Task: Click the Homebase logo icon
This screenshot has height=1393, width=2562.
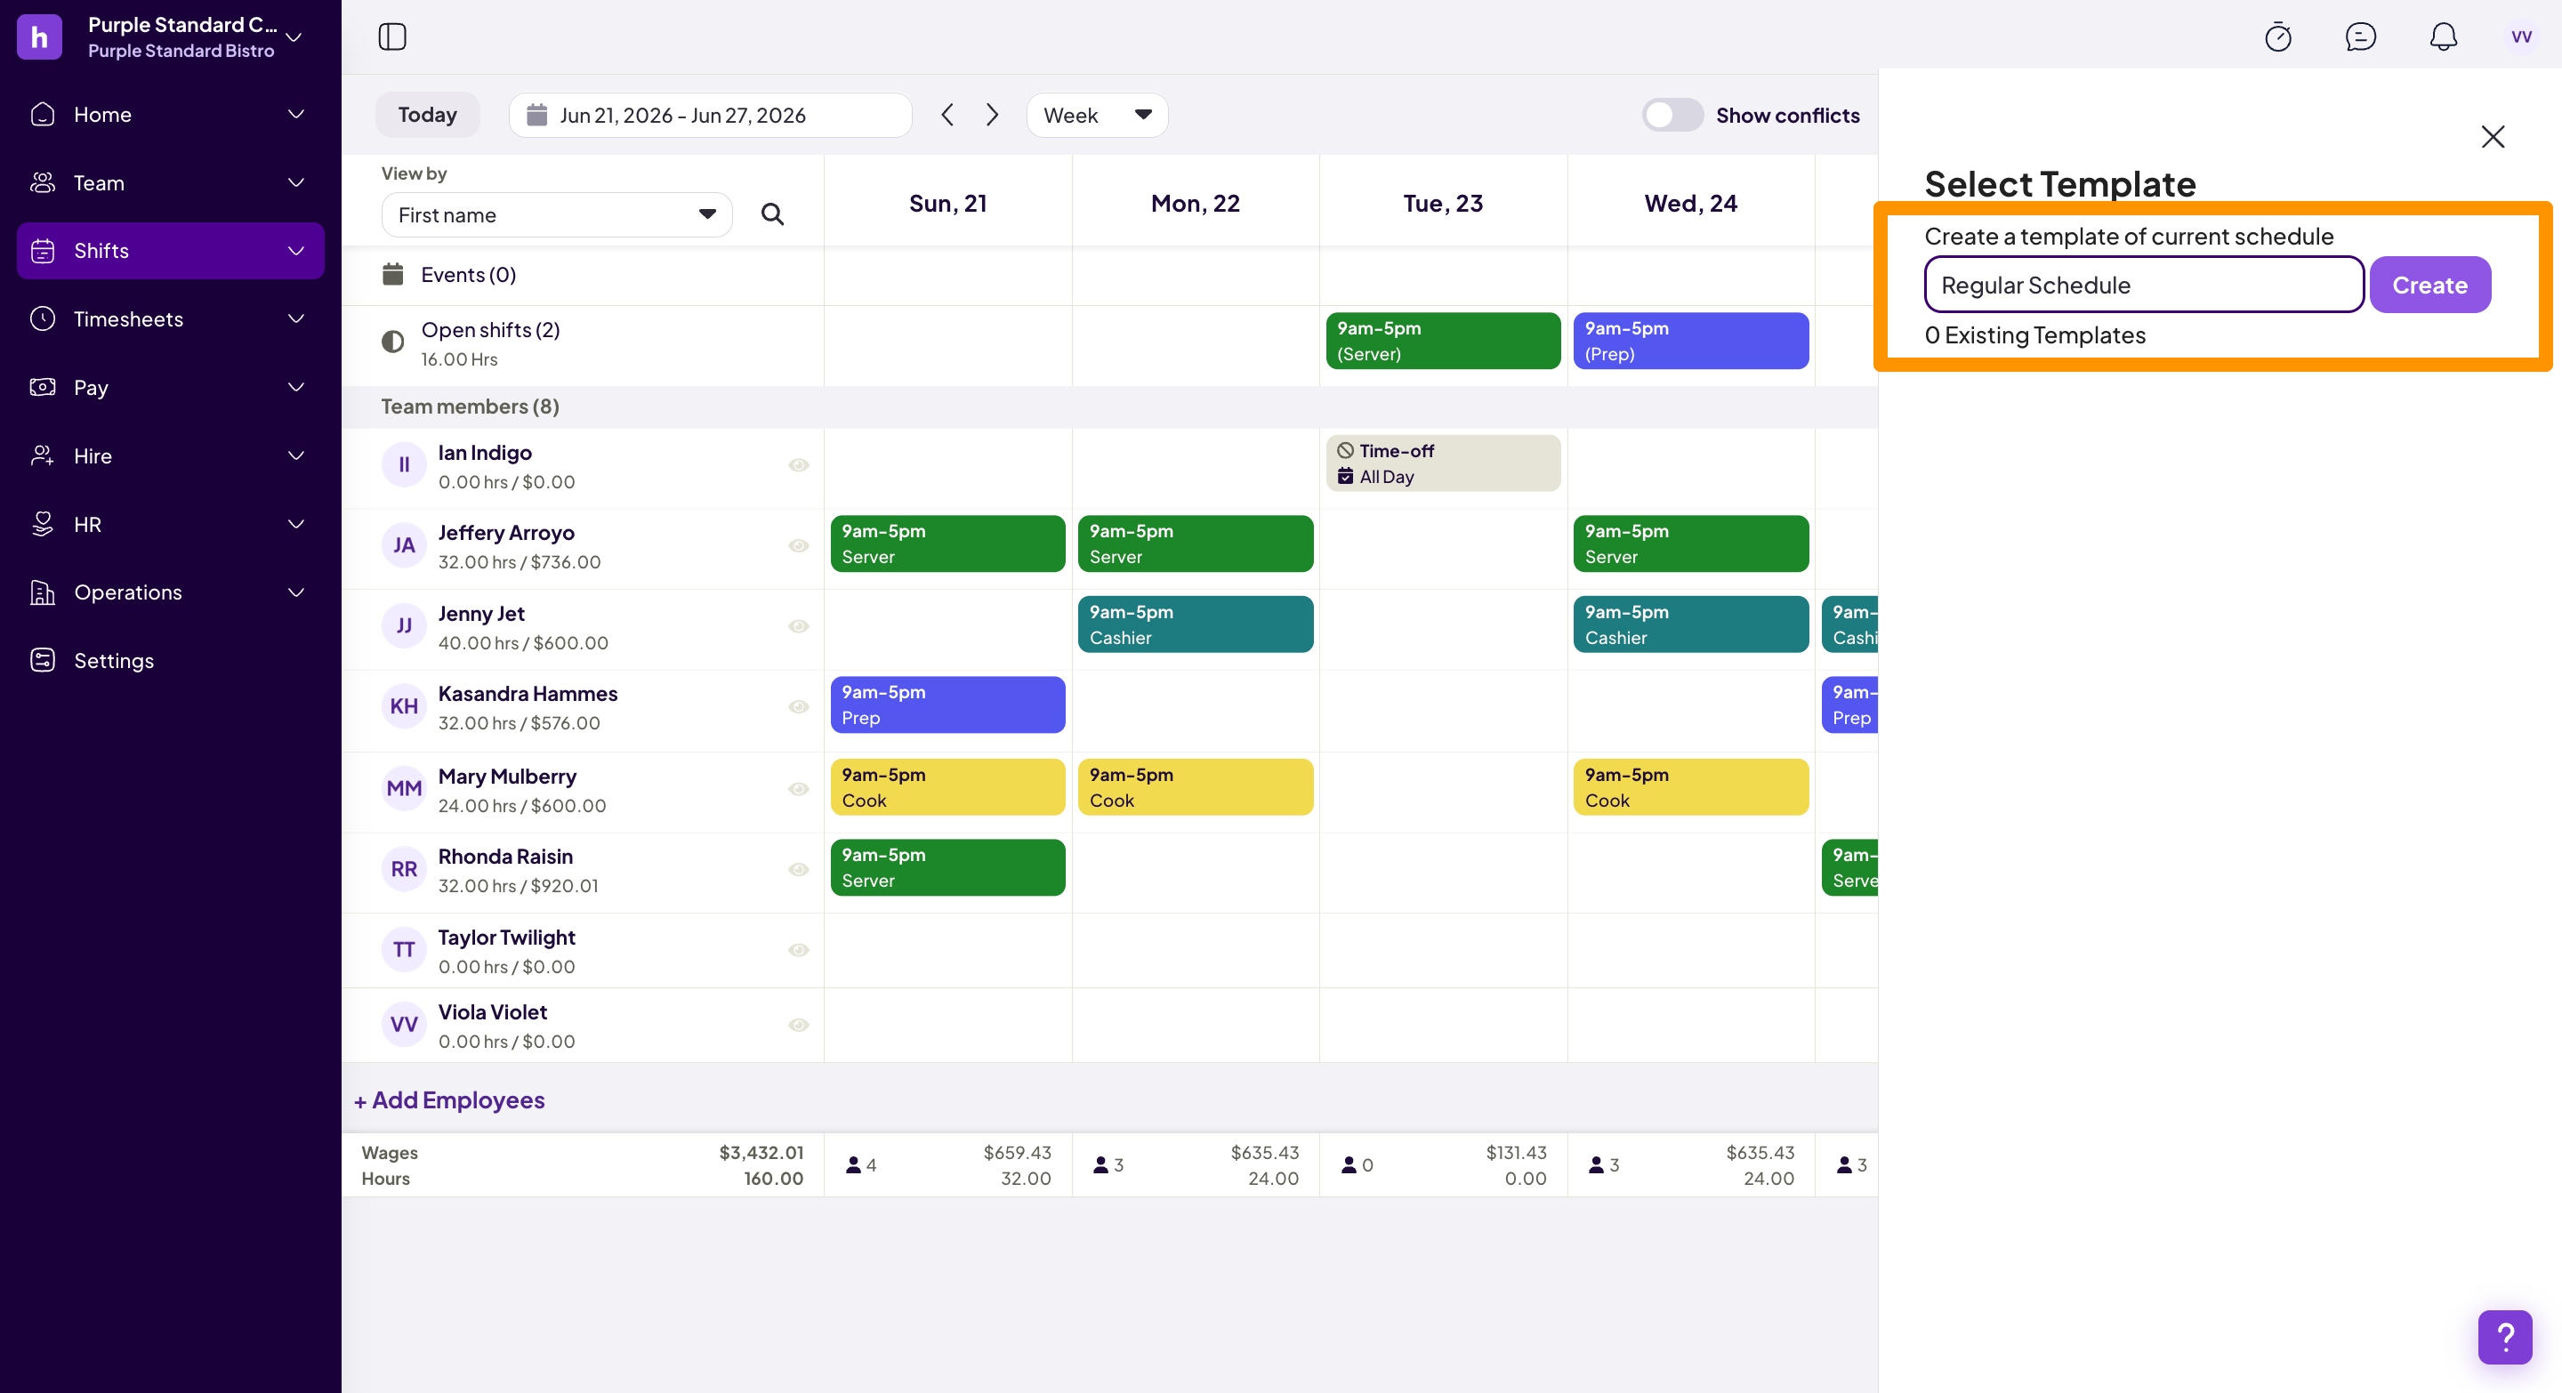Action: pyautogui.click(x=39, y=36)
